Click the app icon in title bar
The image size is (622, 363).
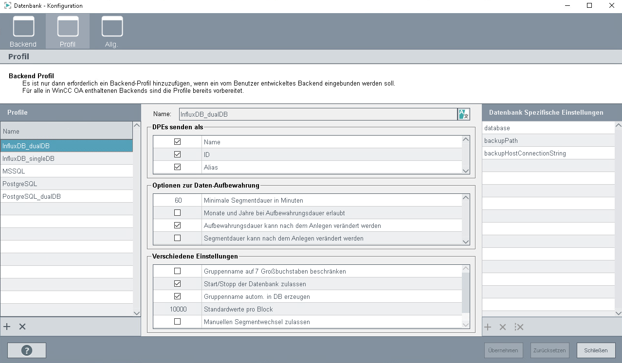point(7,6)
